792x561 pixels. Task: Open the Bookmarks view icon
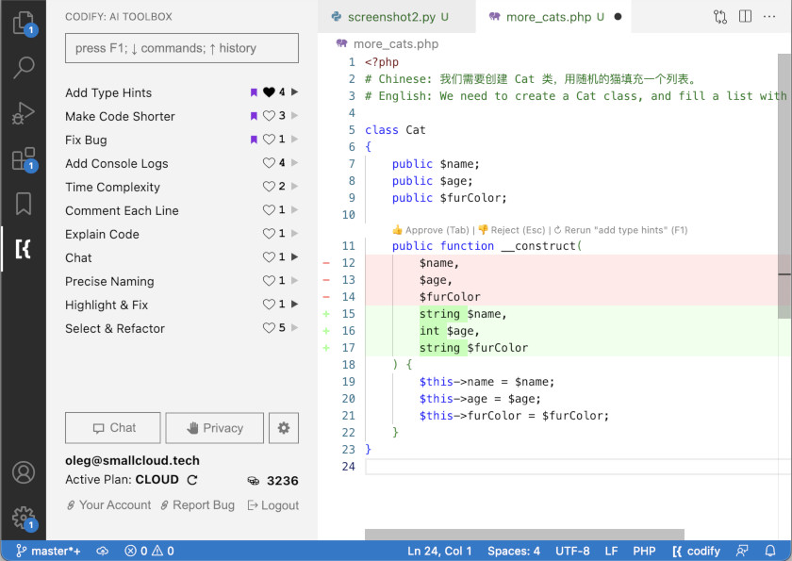pyautogui.click(x=24, y=203)
